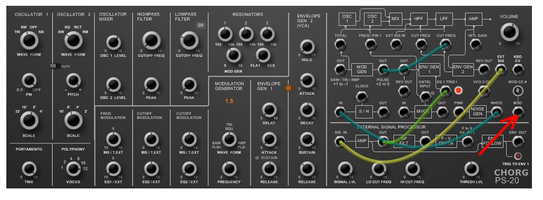This screenshot has width=543, height=200.
Task: Click the Portamento TIME knob
Action: (29, 169)
